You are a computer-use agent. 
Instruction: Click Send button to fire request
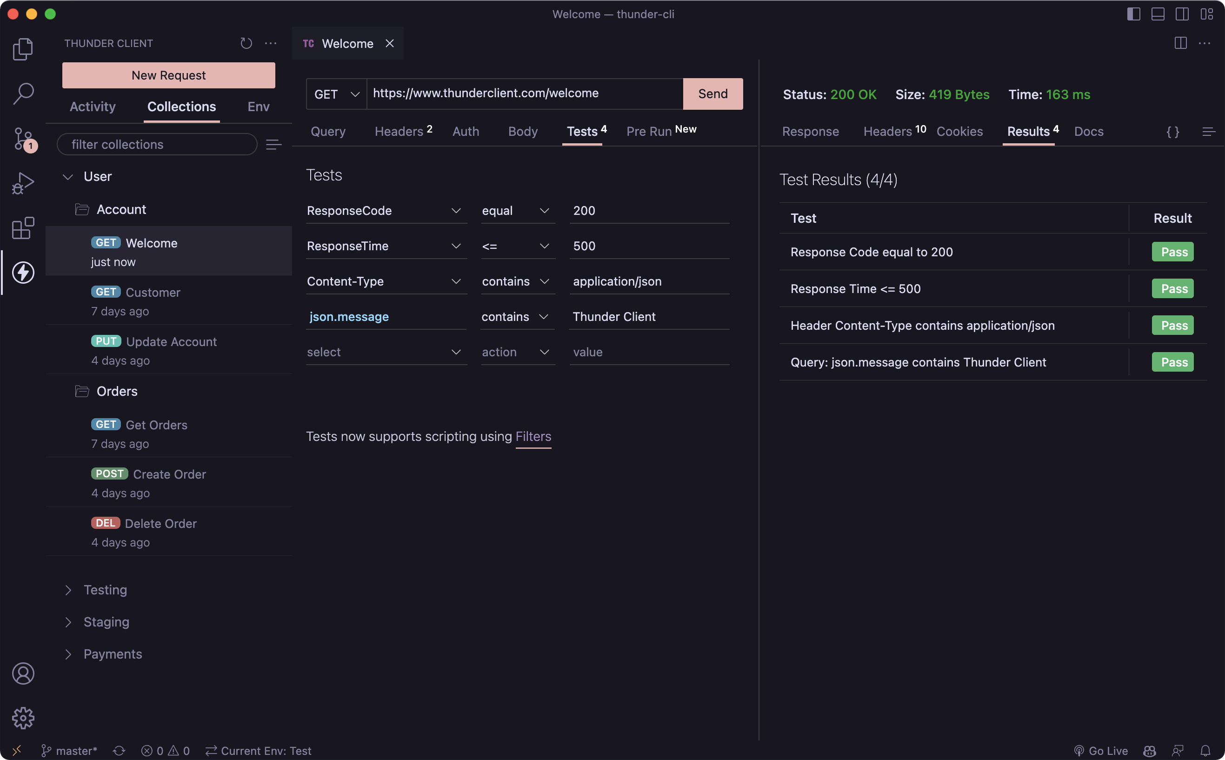(712, 93)
